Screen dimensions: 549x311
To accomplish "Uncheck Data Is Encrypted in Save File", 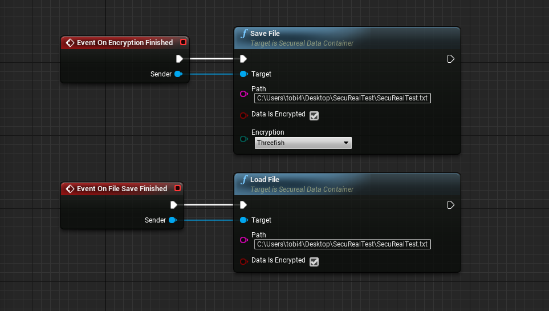I will click(x=314, y=115).
